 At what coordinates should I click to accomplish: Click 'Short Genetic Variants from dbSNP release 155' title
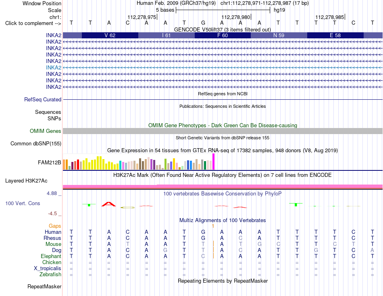(x=223, y=138)
